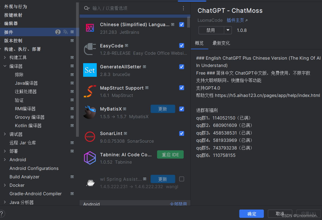The image size is (322, 220).
Task: Click the project-scope icon on Java编译器 row
Action: point(72,83)
